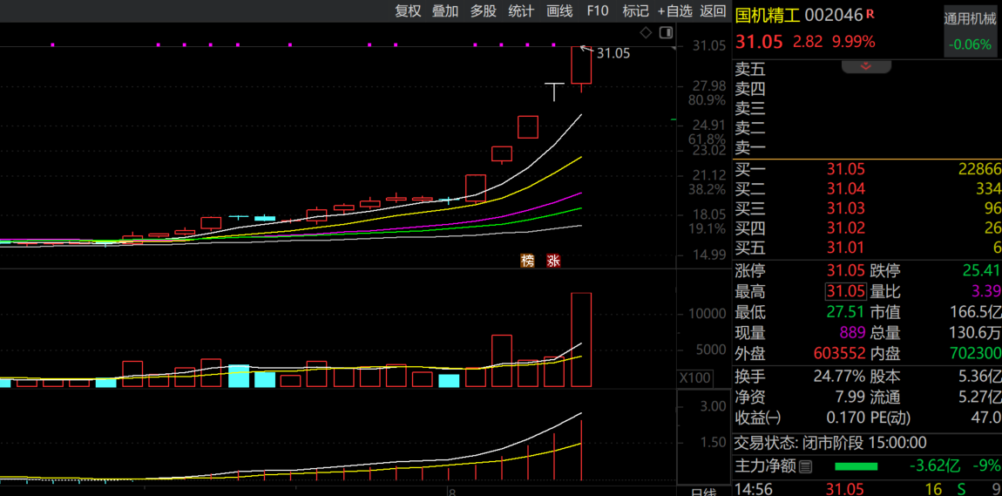The width and height of the screenshot is (1002, 496).
Task: Open the 复权 menu
Action: [x=408, y=10]
